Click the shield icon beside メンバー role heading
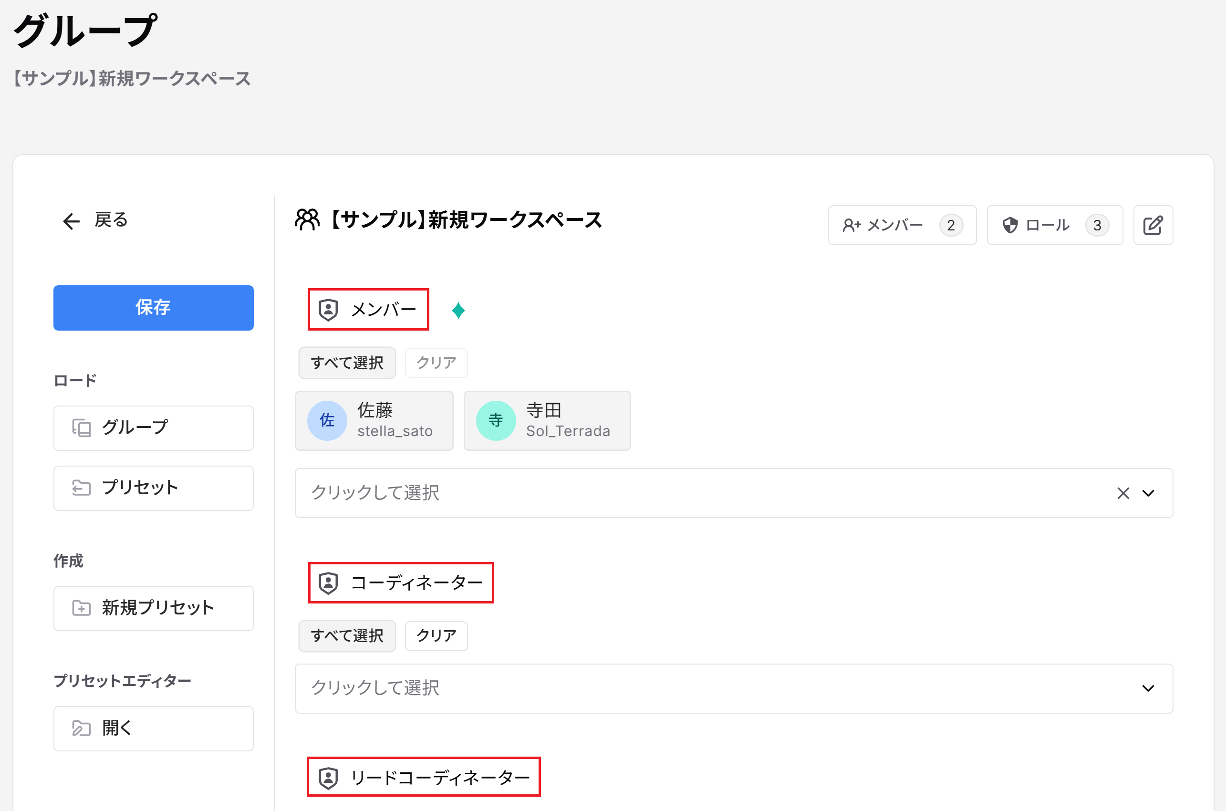1226x811 pixels. [x=328, y=310]
